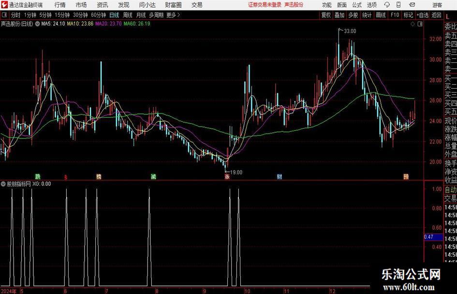Click the diamond icon at chart top-right
Image resolution: width=457 pixels, height=294 pixels.
coord(413,24)
